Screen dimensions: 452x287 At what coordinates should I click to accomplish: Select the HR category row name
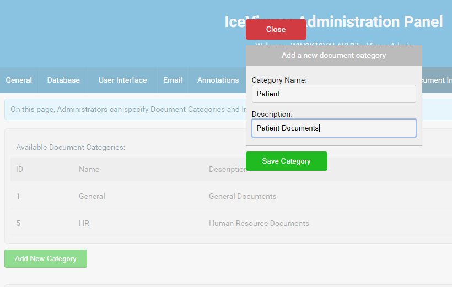[84, 223]
